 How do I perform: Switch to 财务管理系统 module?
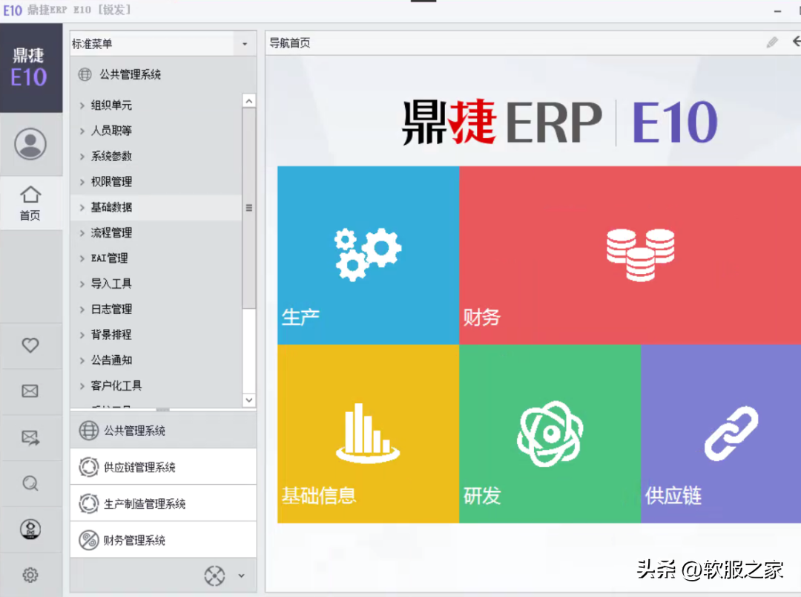[x=163, y=541]
